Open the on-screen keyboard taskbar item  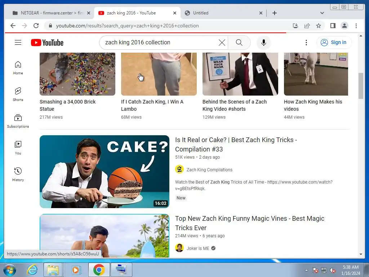point(121,270)
